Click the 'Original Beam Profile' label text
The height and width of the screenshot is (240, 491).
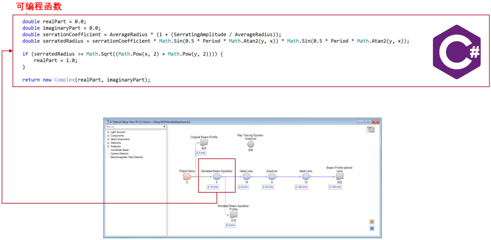coord(204,137)
